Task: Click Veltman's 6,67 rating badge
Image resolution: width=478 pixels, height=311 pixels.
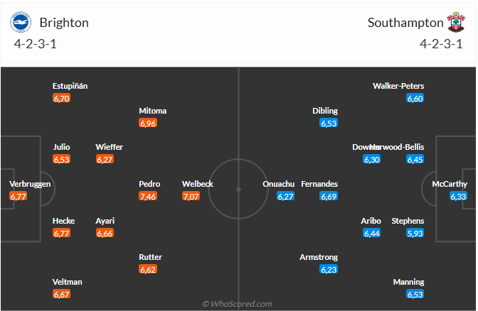Action: tap(61, 294)
